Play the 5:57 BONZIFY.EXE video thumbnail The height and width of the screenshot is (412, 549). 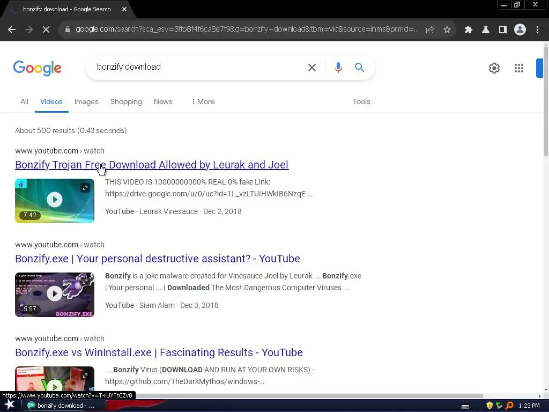55,295
